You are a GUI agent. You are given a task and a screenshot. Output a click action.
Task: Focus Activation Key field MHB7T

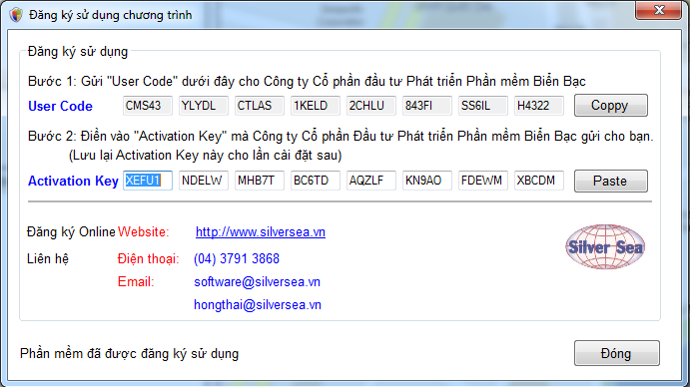[x=260, y=181]
